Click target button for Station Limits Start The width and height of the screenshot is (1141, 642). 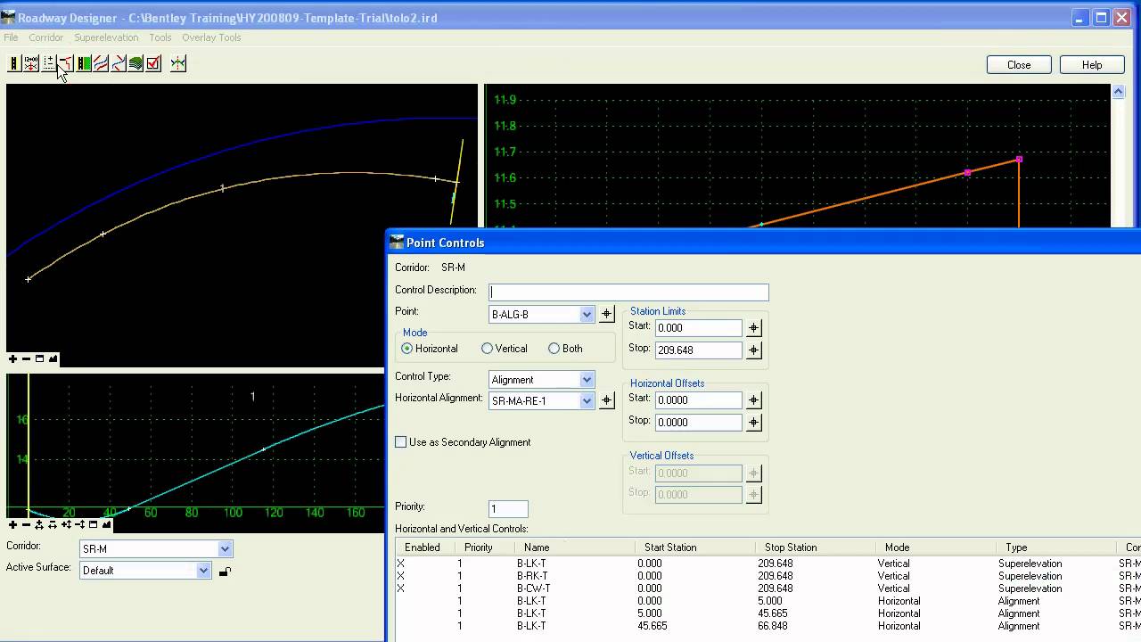(x=753, y=328)
